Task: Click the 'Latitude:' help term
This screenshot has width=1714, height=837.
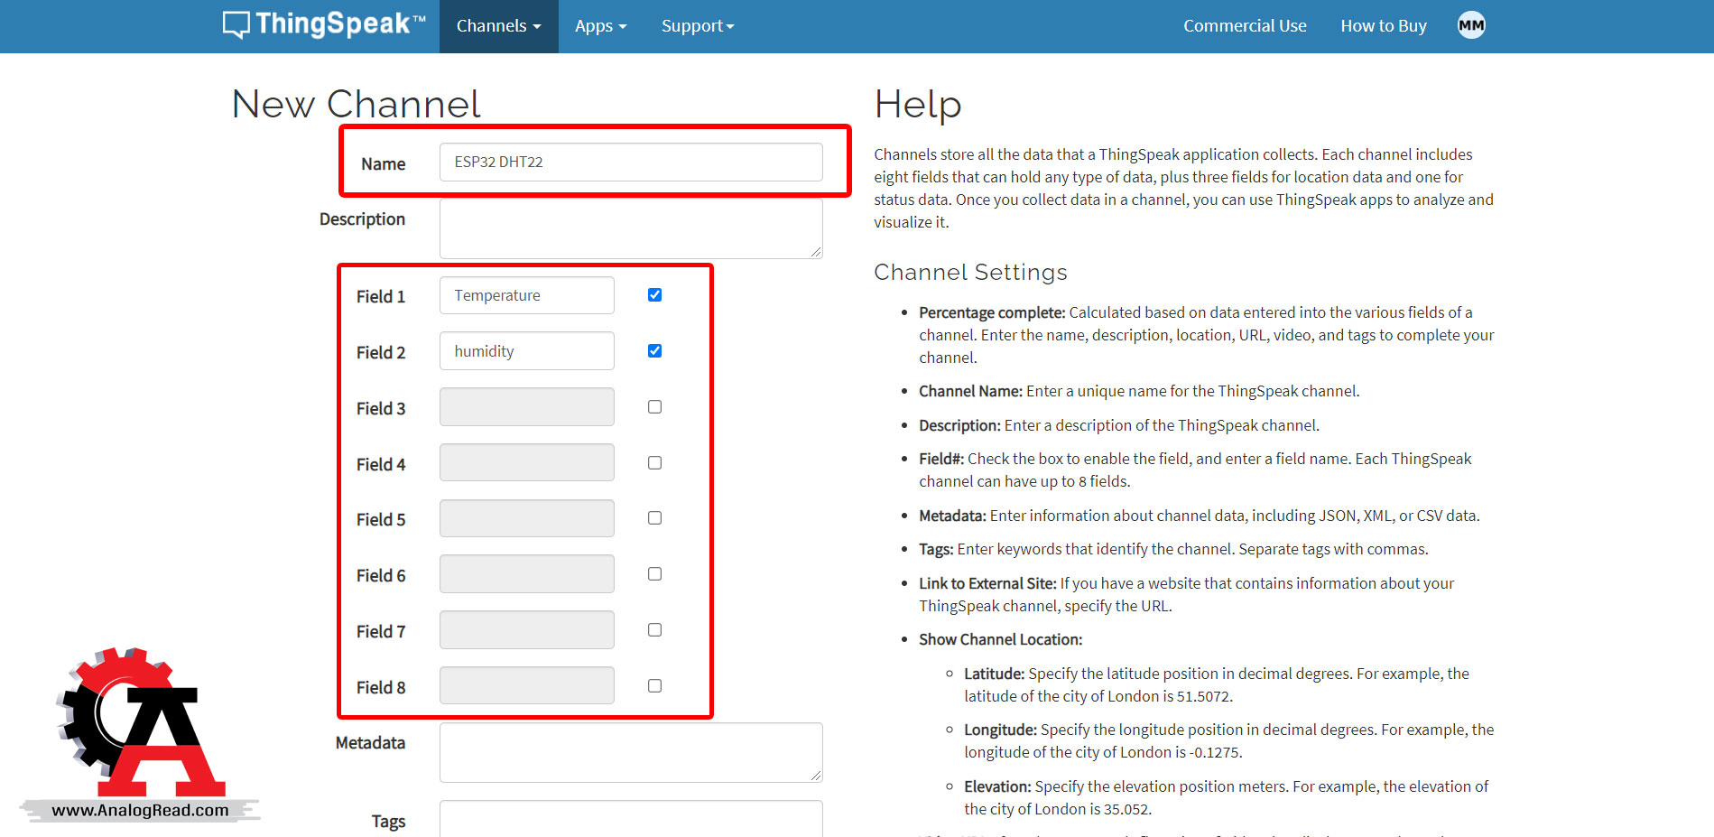Action: [994, 674]
